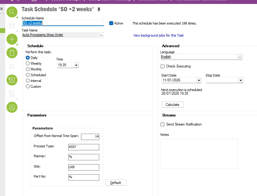Select the Daily radio option
This screenshot has width=257, height=196.
[x=28, y=58]
